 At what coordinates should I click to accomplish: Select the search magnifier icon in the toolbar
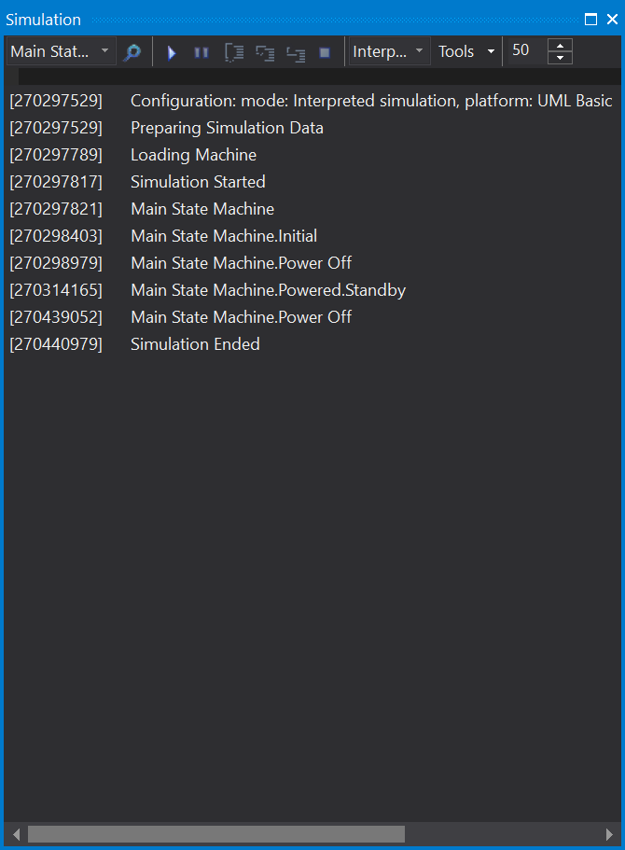pyautogui.click(x=132, y=52)
